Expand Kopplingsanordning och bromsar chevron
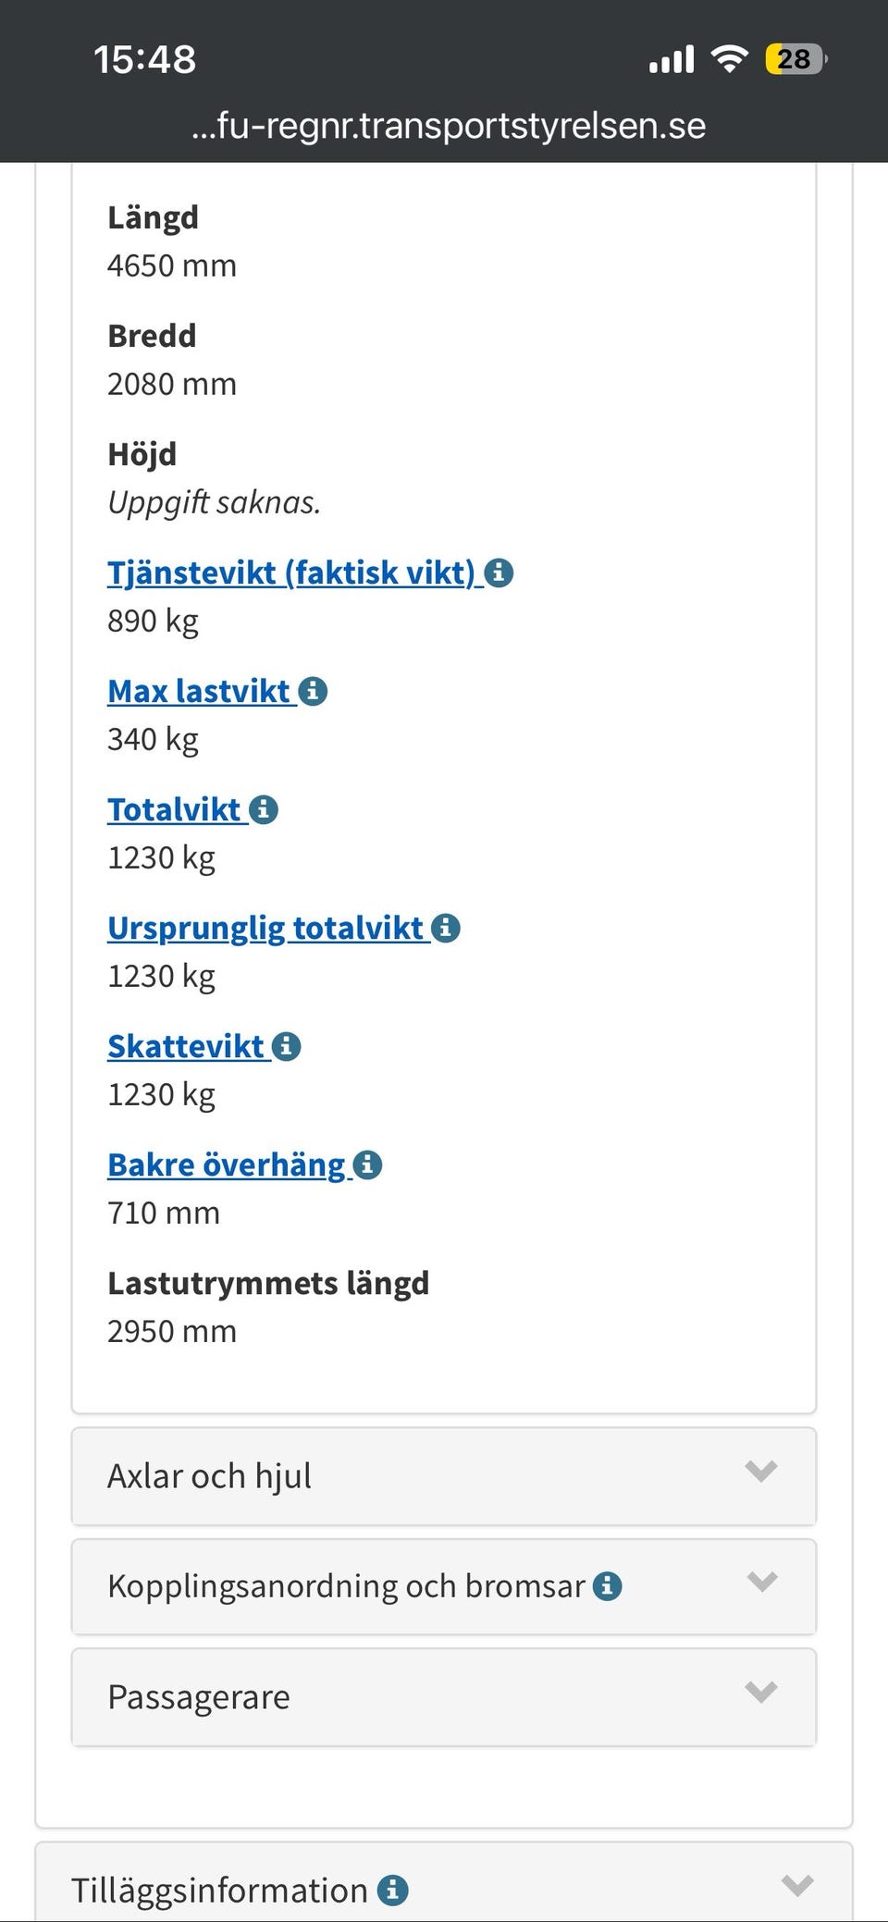Screen dimensions: 888x1922 pyautogui.click(x=761, y=1583)
